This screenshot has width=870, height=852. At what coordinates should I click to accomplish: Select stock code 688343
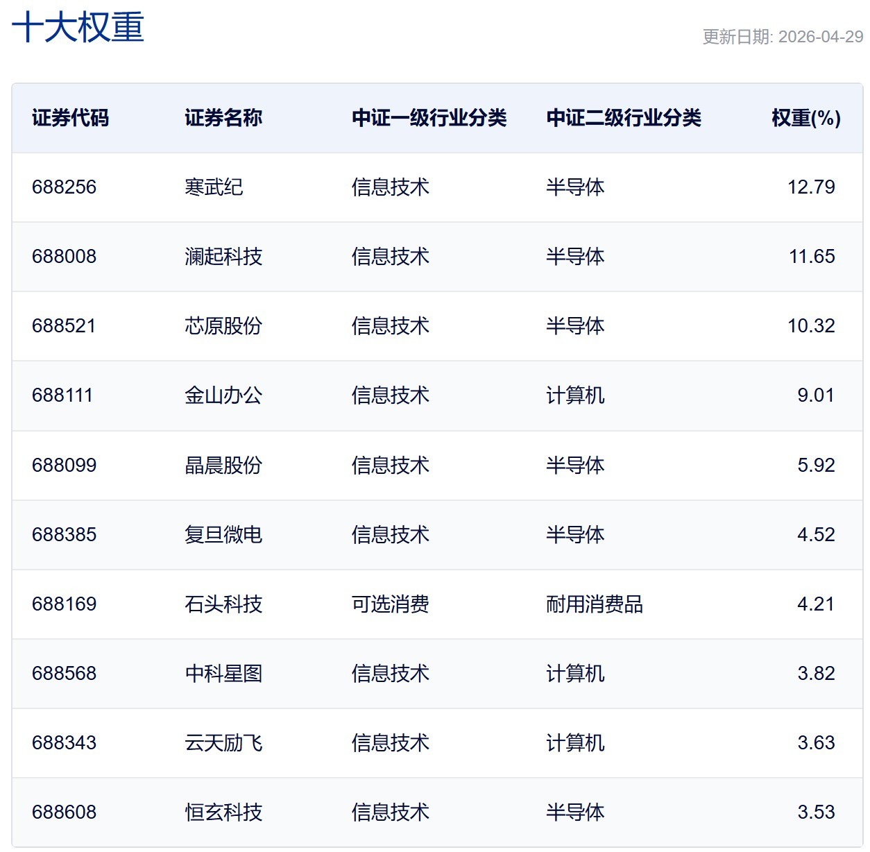[64, 742]
